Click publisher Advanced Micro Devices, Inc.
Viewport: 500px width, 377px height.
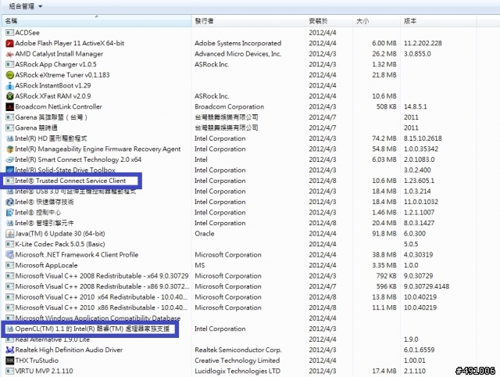click(x=237, y=54)
